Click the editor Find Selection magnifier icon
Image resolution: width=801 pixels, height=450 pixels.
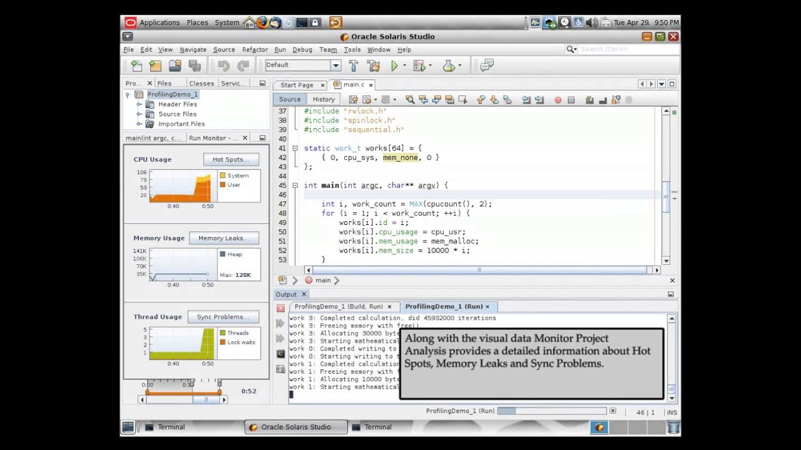pyautogui.click(x=410, y=99)
